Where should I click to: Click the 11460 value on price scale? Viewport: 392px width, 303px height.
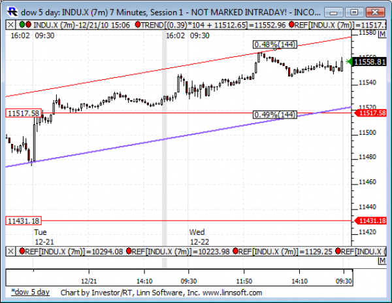coord(367,182)
